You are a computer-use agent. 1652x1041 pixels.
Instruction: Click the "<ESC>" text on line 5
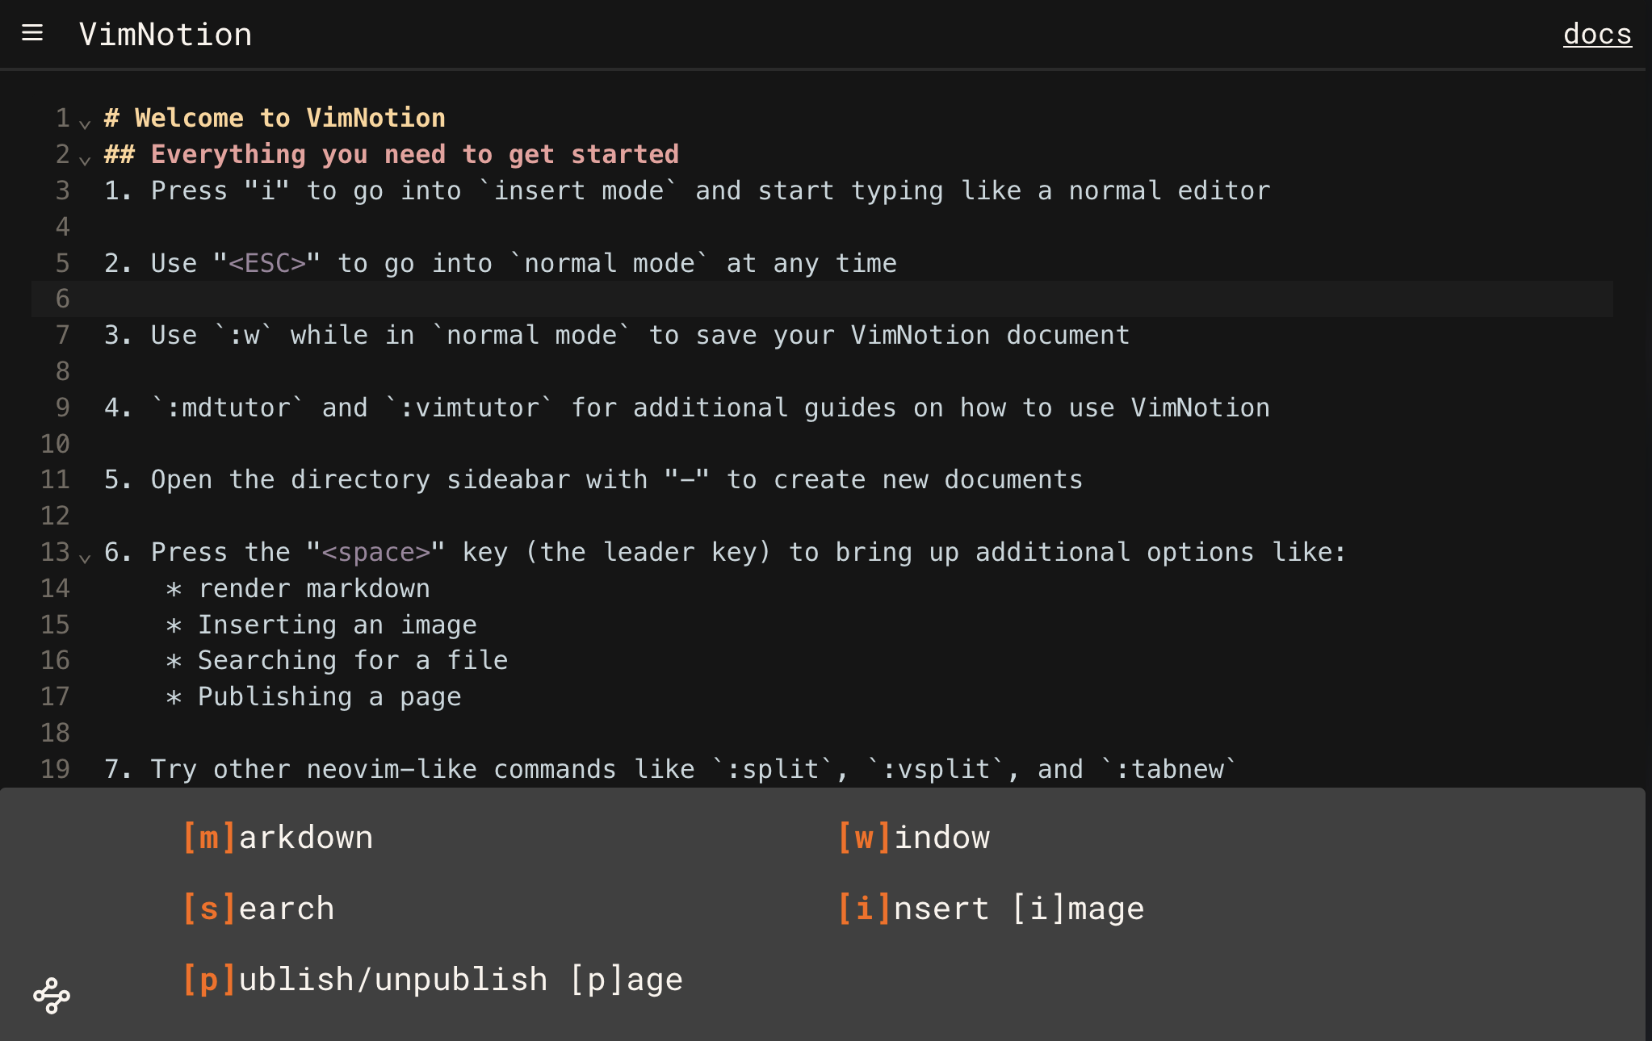(267, 263)
